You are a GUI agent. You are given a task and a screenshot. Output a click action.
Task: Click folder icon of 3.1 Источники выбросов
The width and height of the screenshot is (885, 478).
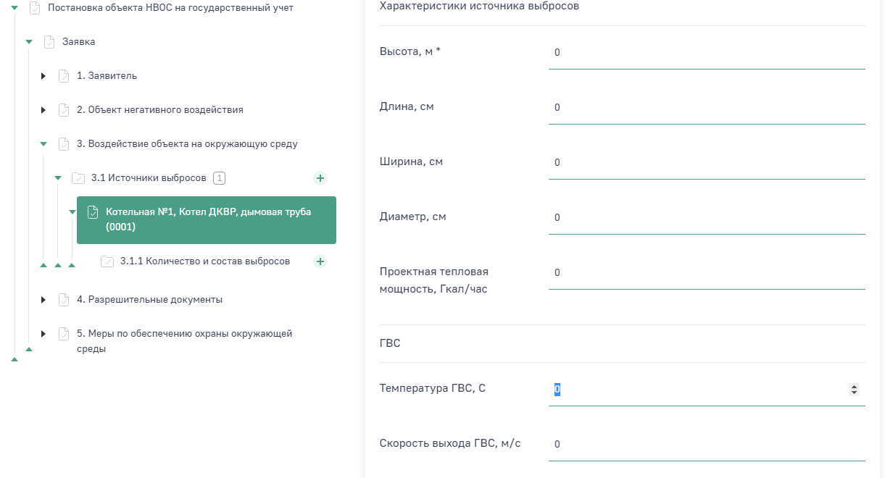[x=78, y=178]
